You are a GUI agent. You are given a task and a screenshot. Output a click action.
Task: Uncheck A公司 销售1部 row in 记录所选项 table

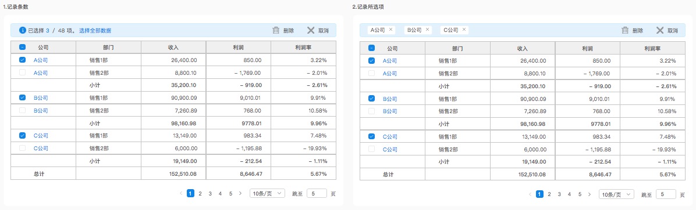click(371, 60)
